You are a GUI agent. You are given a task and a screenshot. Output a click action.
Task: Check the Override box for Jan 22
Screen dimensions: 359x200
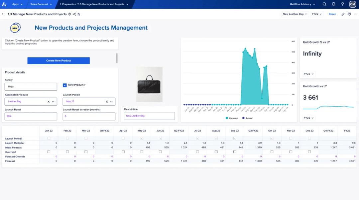click(49, 151)
